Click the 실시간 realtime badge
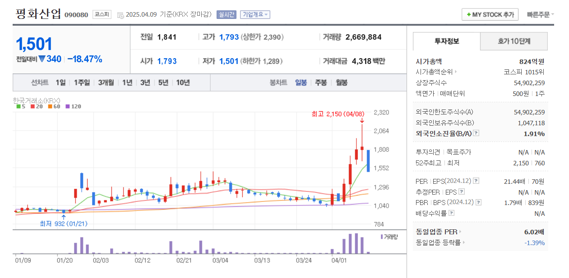569x278 pixels. point(226,14)
